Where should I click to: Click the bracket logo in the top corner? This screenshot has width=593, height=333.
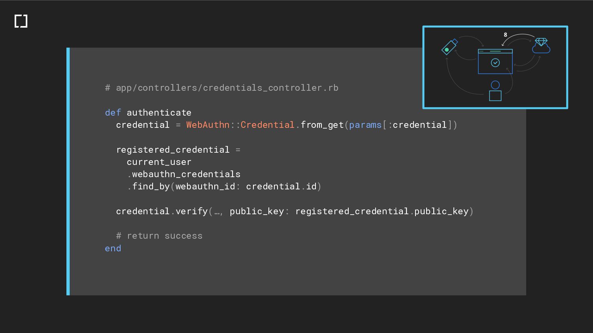(21, 21)
